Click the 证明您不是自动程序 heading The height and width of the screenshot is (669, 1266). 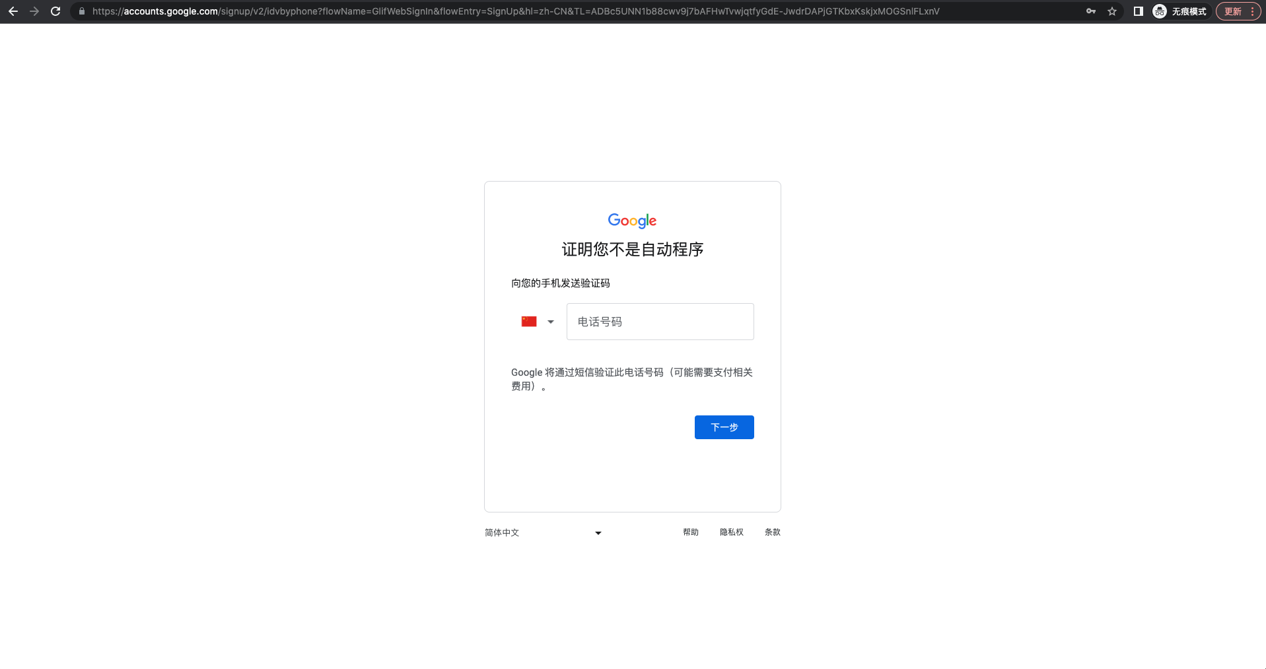[x=633, y=250]
